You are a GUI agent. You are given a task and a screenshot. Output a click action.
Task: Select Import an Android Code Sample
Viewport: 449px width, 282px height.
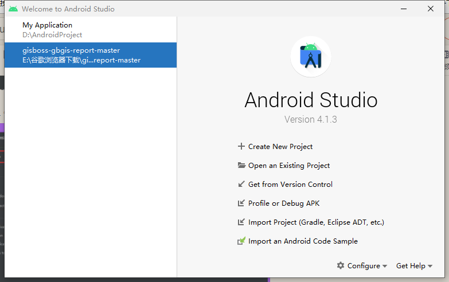[x=303, y=241]
